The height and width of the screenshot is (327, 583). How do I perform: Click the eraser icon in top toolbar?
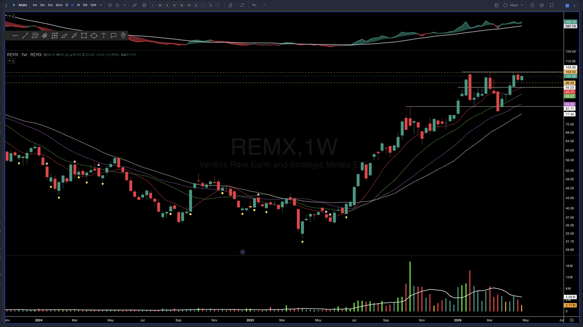(x=230, y=5)
